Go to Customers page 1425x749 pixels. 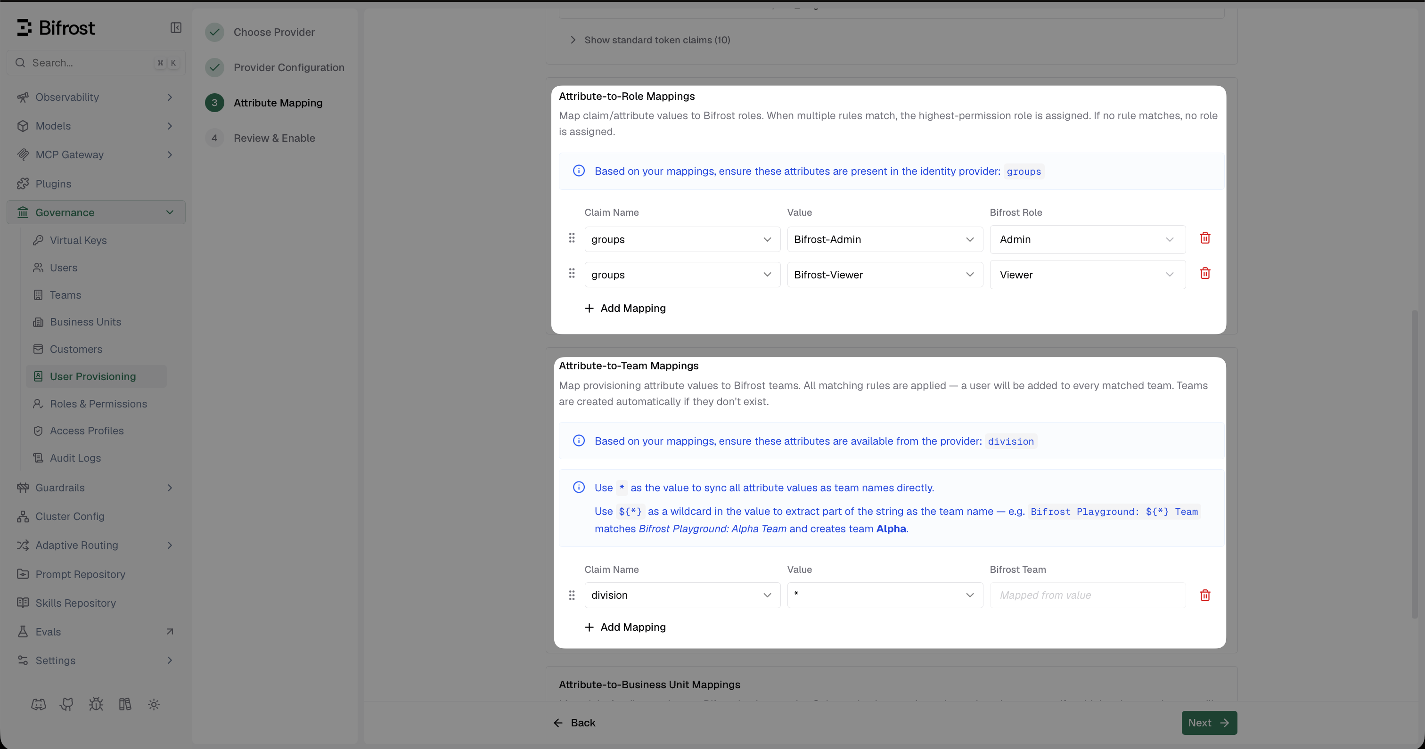click(x=96, y=349)
